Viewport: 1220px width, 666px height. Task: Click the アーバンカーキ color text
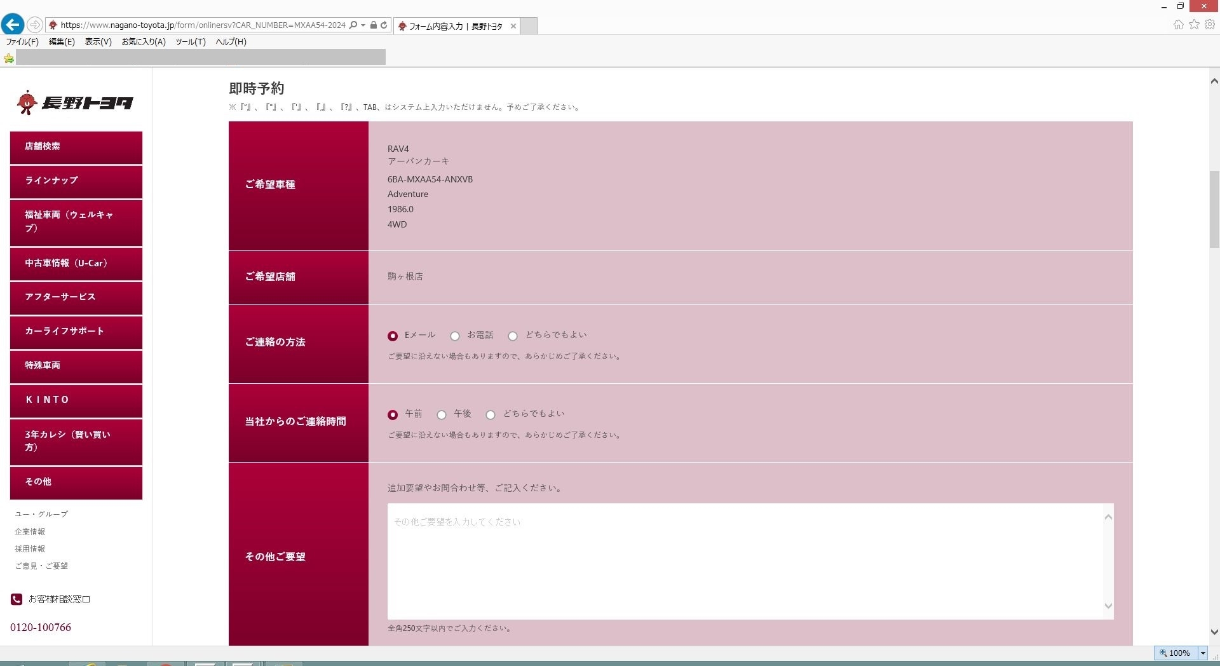pos(419,161)
